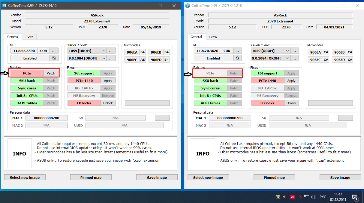This screenshot has height=203, width=364.
Task: Switch РУС input language indicator
Action: click(323, 197)
